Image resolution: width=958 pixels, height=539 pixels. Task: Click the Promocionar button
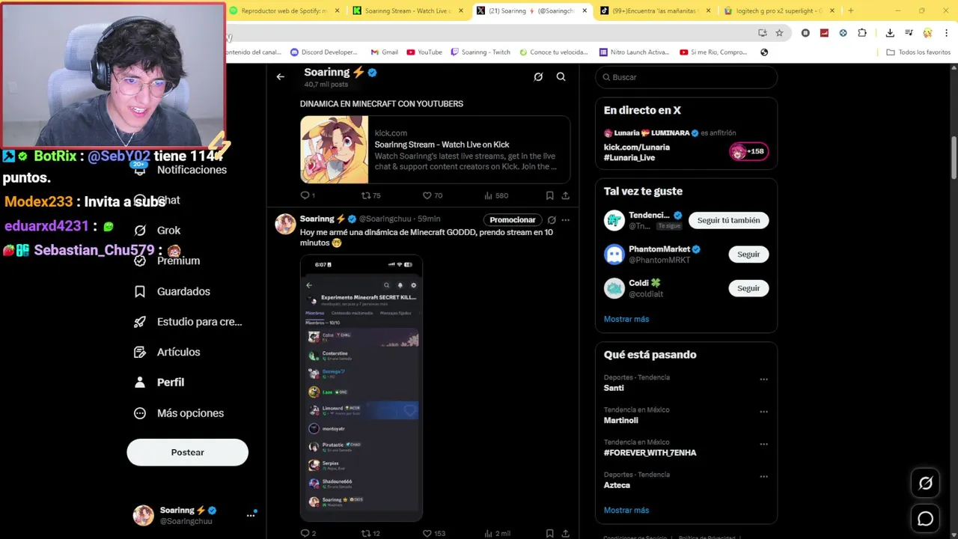(x=512, y=220)
